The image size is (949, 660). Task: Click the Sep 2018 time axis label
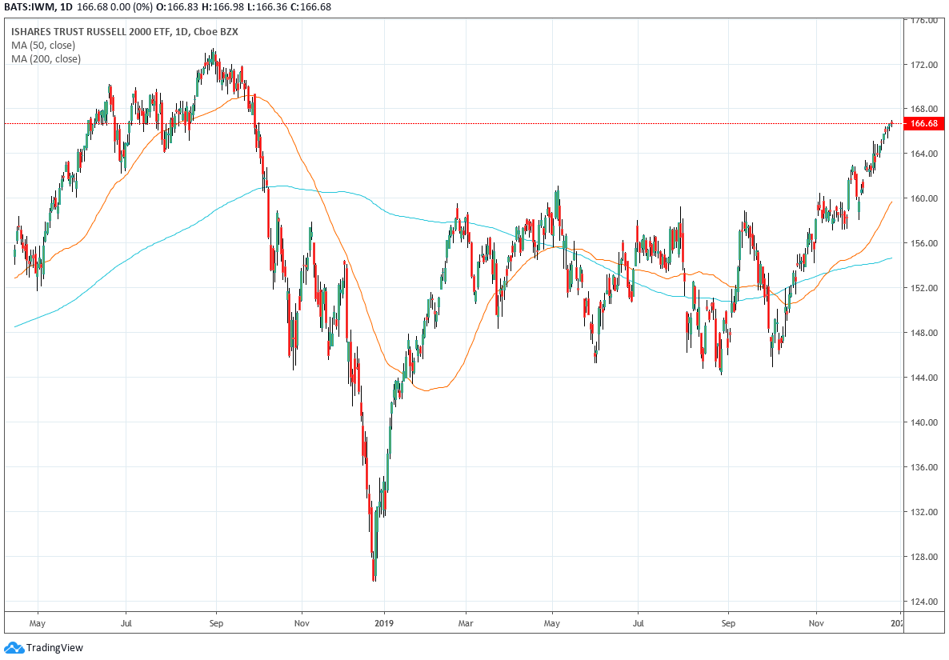(216, 623)
